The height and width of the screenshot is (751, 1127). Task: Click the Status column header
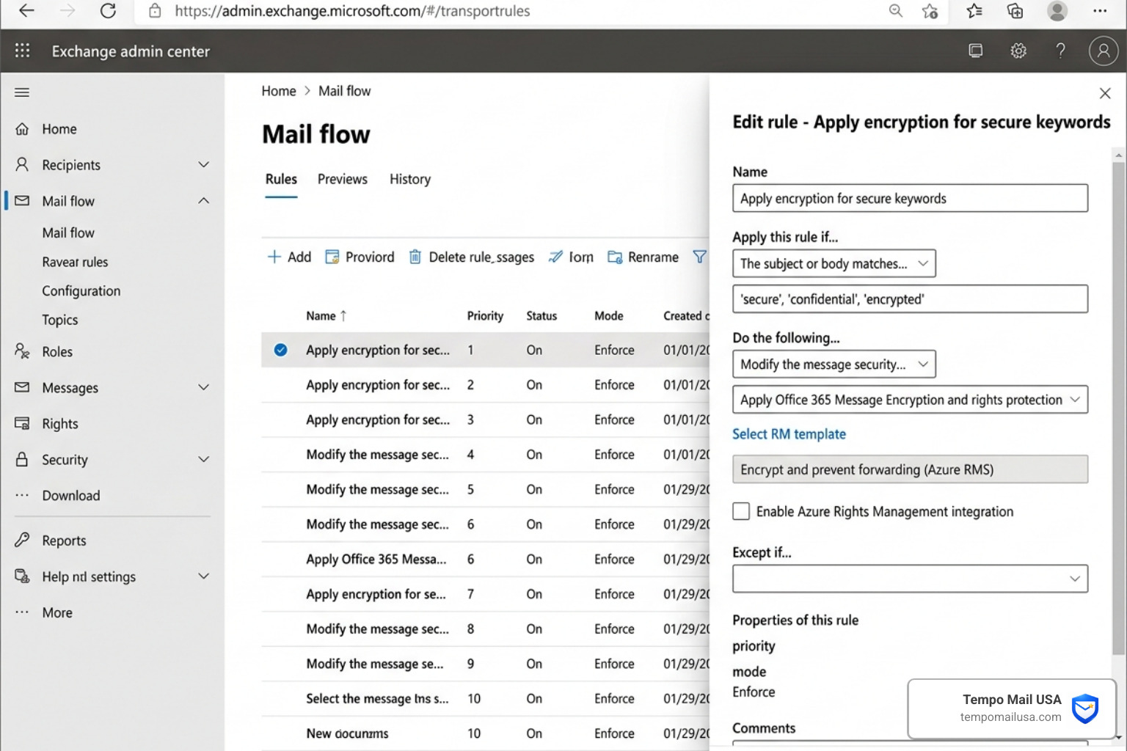(x=541, y=316)
